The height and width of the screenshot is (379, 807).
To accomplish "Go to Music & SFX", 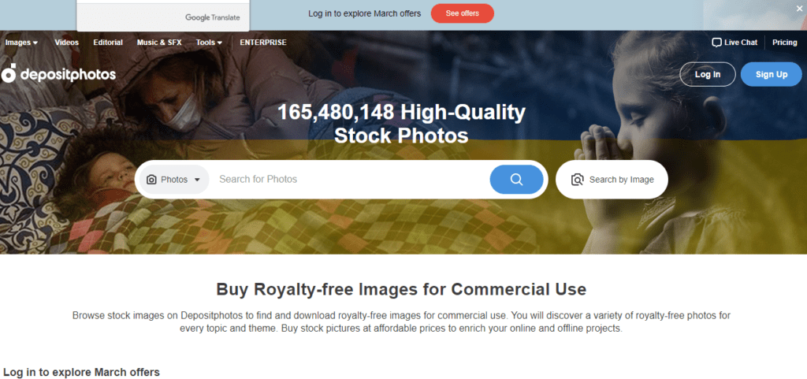I will click(159, 43).
